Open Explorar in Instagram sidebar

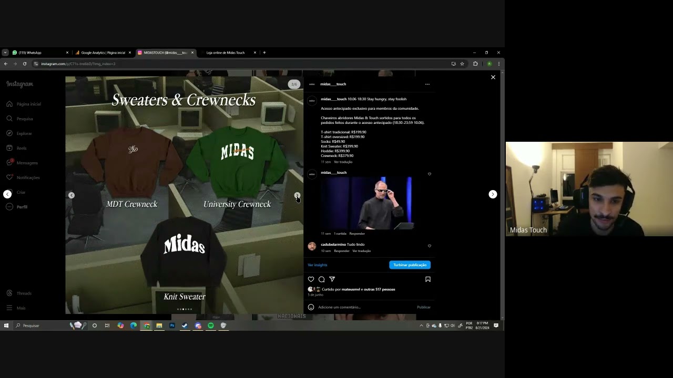click(x=19, y=133)
